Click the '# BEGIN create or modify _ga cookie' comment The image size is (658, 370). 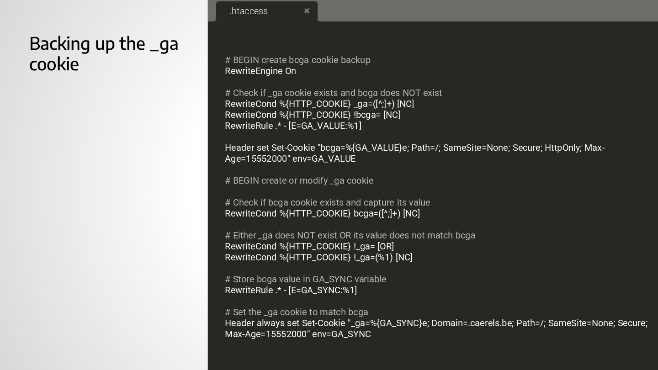point(299,181)
